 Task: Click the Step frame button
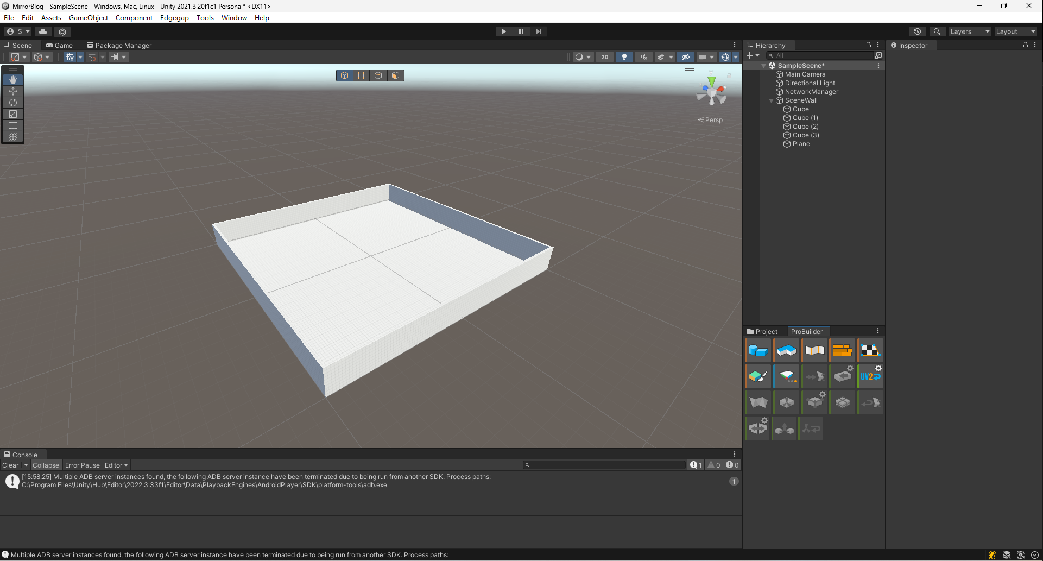pyautogui.click(x=539, y=31)
